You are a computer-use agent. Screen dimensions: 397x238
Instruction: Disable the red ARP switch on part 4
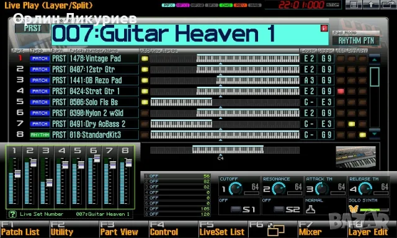[x=341, y=91]
